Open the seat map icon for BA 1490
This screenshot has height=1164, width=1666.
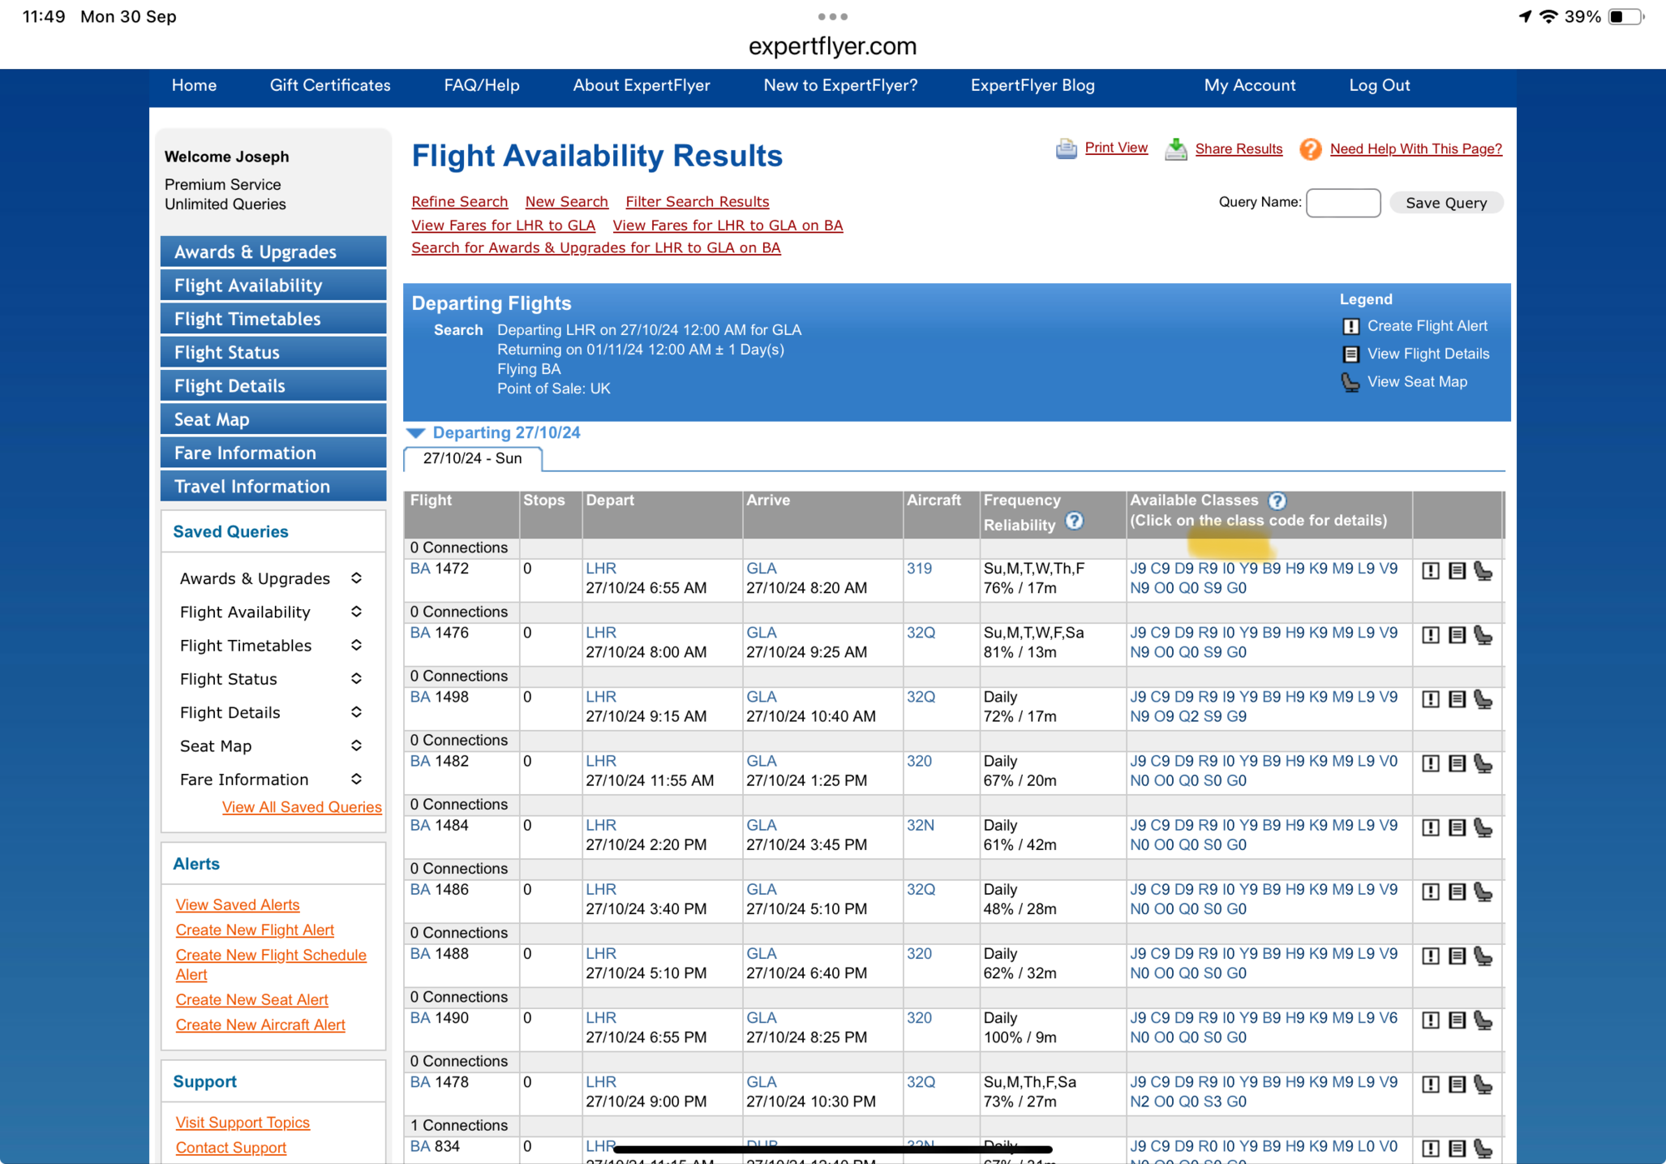click(1483, 1020)
